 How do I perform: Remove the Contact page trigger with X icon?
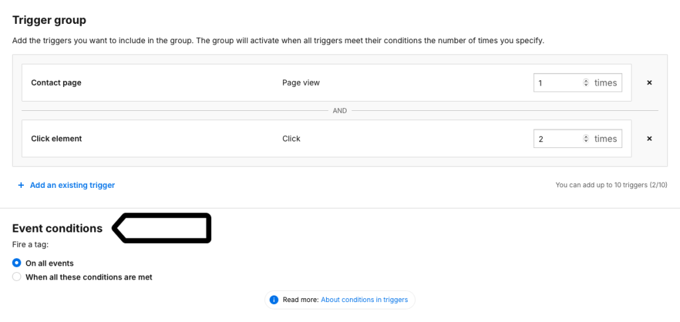click(x=649, y=83)
